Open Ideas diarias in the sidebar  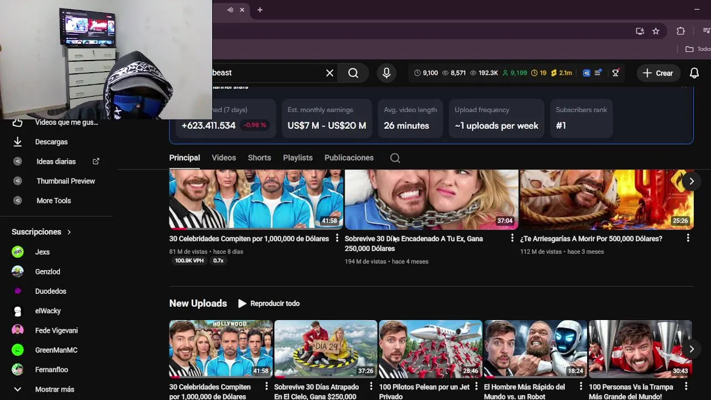(x=57, y=161)
